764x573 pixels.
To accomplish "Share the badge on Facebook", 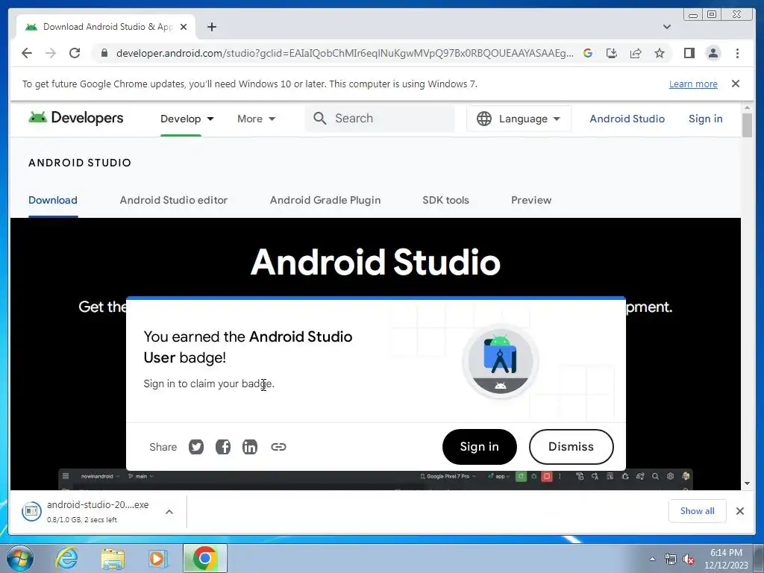I will click(x=223, y=447).
